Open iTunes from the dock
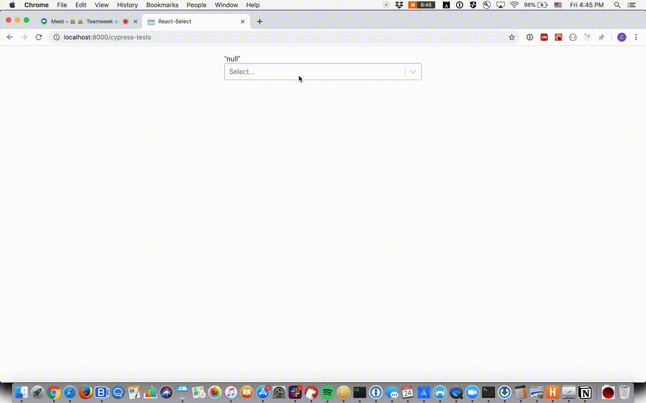Viewport: 646px width, 403px height. pyautogui.click(x=230, y=392)
